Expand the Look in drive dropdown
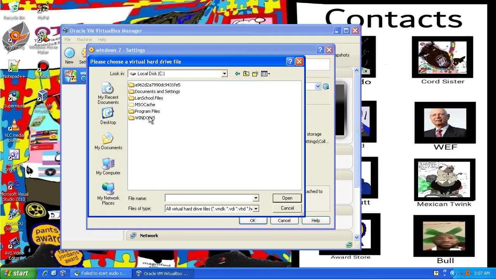 click(x=224, y=74)
